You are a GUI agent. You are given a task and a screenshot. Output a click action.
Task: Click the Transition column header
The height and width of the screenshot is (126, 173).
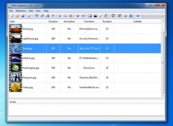(x=89, y=21)
